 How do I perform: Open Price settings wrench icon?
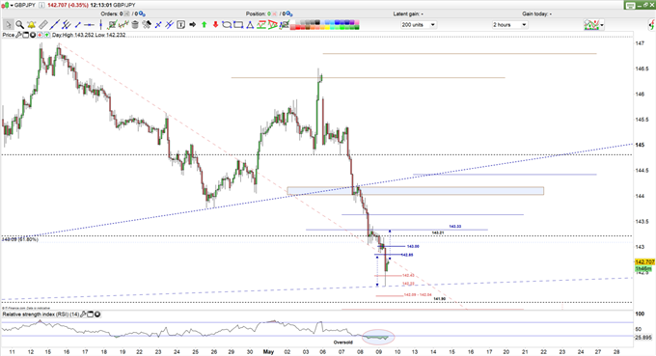pyautogui.click(x=18, y=35)
